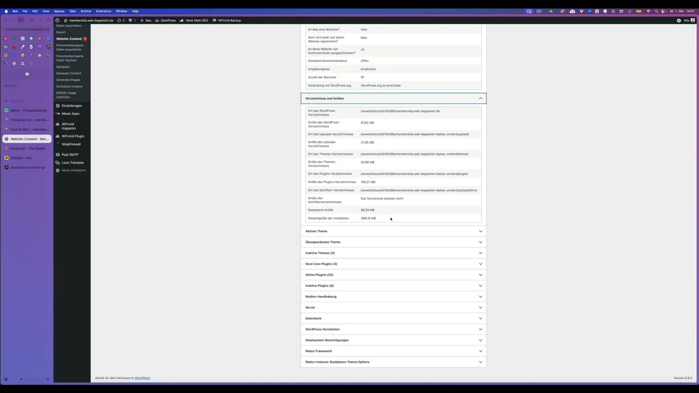Open NinjaFirewall in the sidebar

click(x=70, y=144)
